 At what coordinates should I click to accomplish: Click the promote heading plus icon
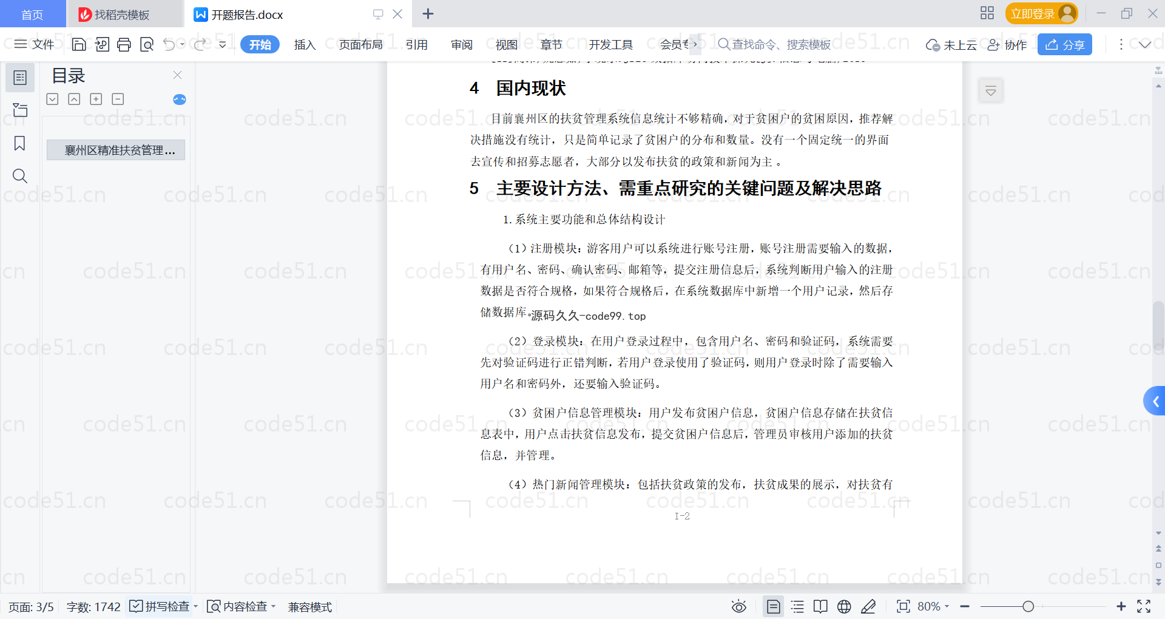pos(96,99)
